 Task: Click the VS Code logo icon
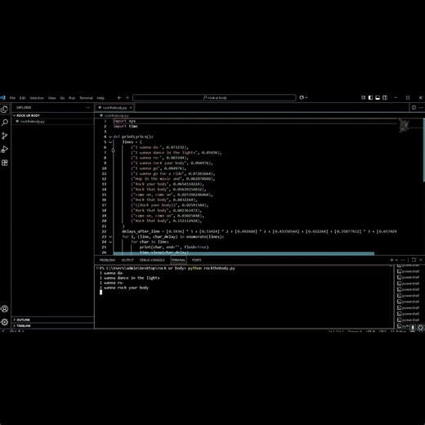point(2,98)
